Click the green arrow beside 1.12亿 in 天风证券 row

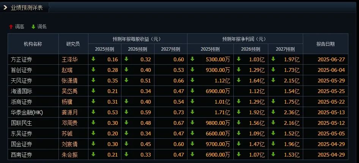point(192,80)
